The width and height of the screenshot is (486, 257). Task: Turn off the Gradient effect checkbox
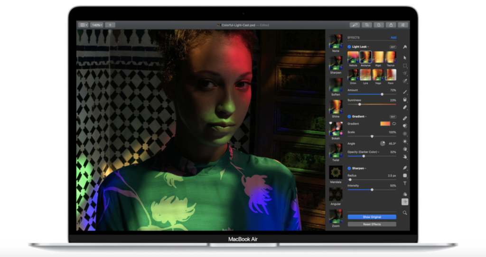(x=349, y=116)
